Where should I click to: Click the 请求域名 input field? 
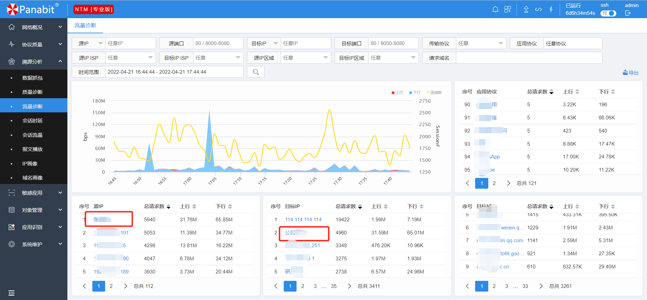pos(529,58)
